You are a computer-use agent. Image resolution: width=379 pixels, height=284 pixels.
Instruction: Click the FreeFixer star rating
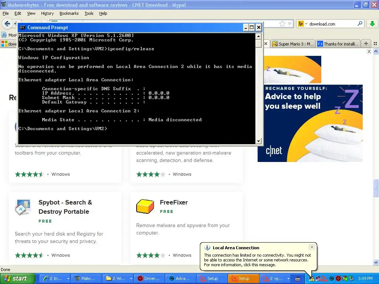coord(151,255)
